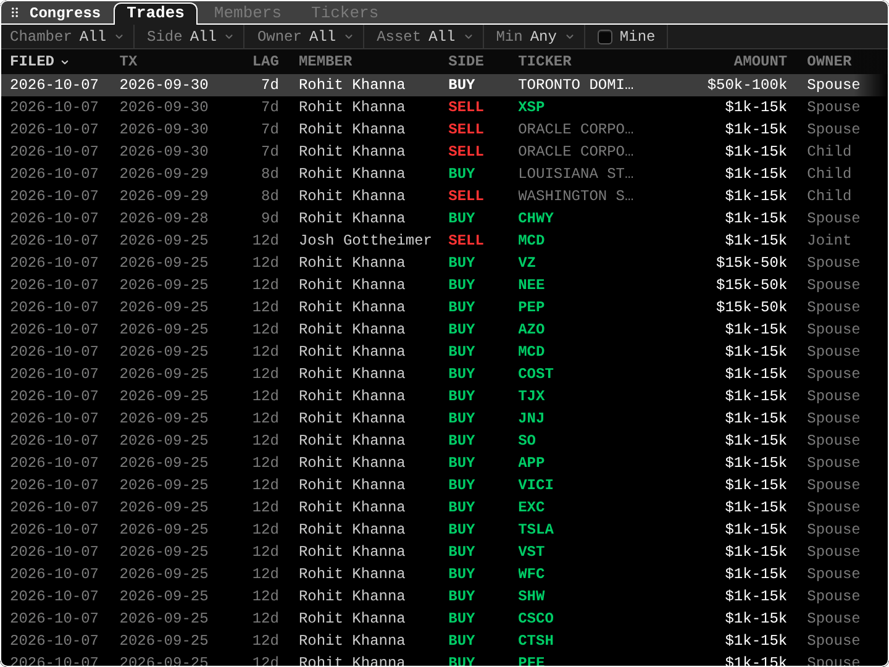
Task: Sort by the AMOUNT column header
Action: pyautogui.click(x=760, y=61)
